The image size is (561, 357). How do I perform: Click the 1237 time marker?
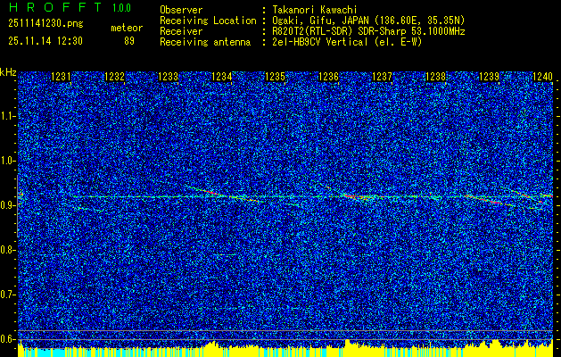[x=382, y=77]
